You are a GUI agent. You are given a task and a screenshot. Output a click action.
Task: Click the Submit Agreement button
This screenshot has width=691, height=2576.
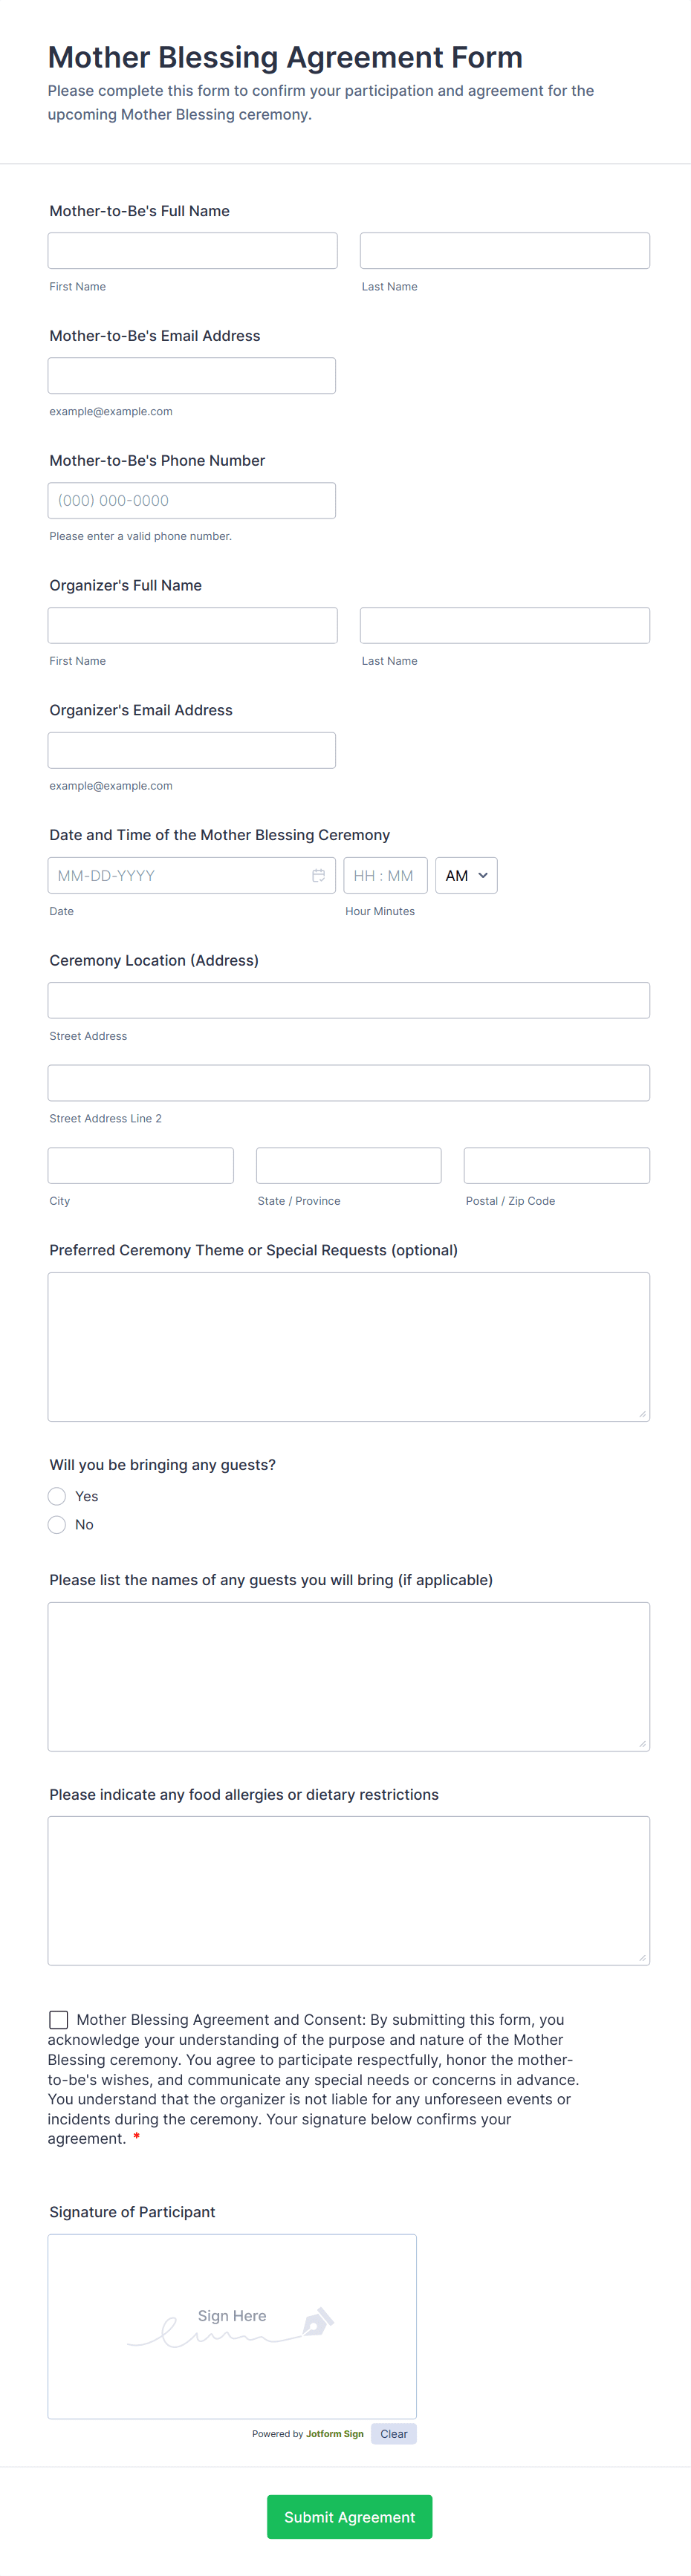pyautogui.click(x=349, y=2517)
